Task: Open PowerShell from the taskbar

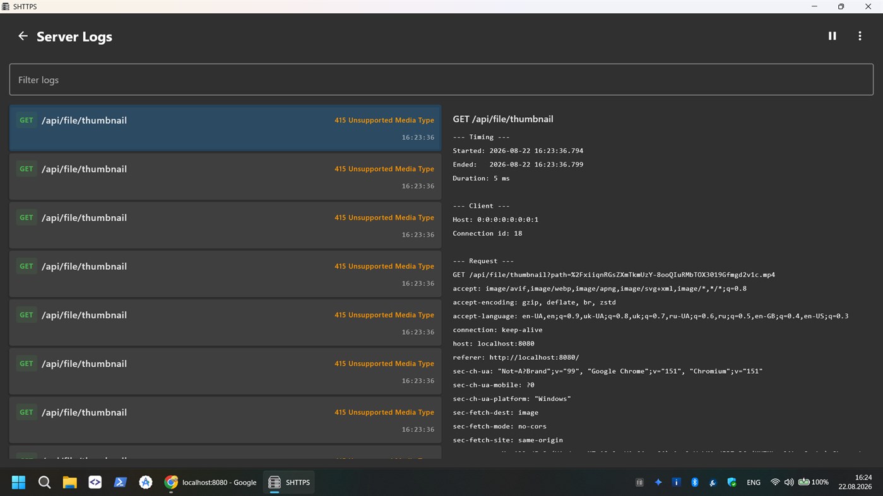Action: [120, 482]
